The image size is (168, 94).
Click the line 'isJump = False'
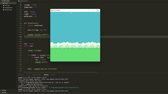[30, 5]
